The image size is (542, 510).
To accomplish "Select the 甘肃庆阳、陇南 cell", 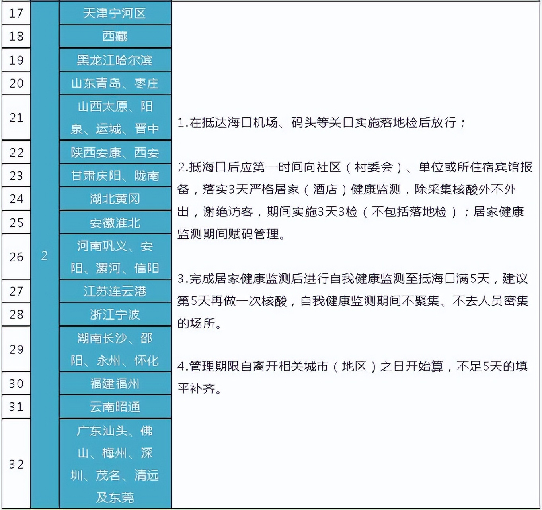I will tap(115, 176).
